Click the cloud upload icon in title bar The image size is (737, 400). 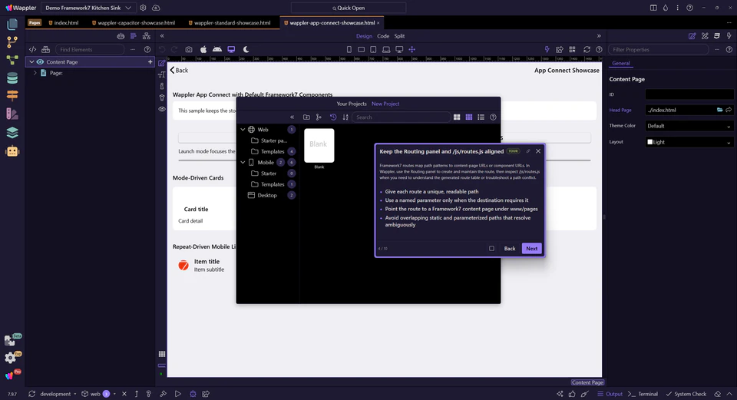click(156, 8)
